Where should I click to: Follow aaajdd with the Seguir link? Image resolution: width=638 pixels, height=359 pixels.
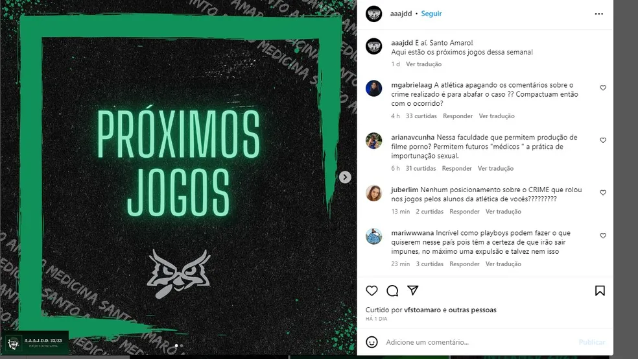pos(431,14)
